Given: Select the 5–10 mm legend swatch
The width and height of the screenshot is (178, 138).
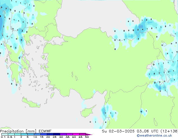Looking at the screenshot, I should point(31,134).
